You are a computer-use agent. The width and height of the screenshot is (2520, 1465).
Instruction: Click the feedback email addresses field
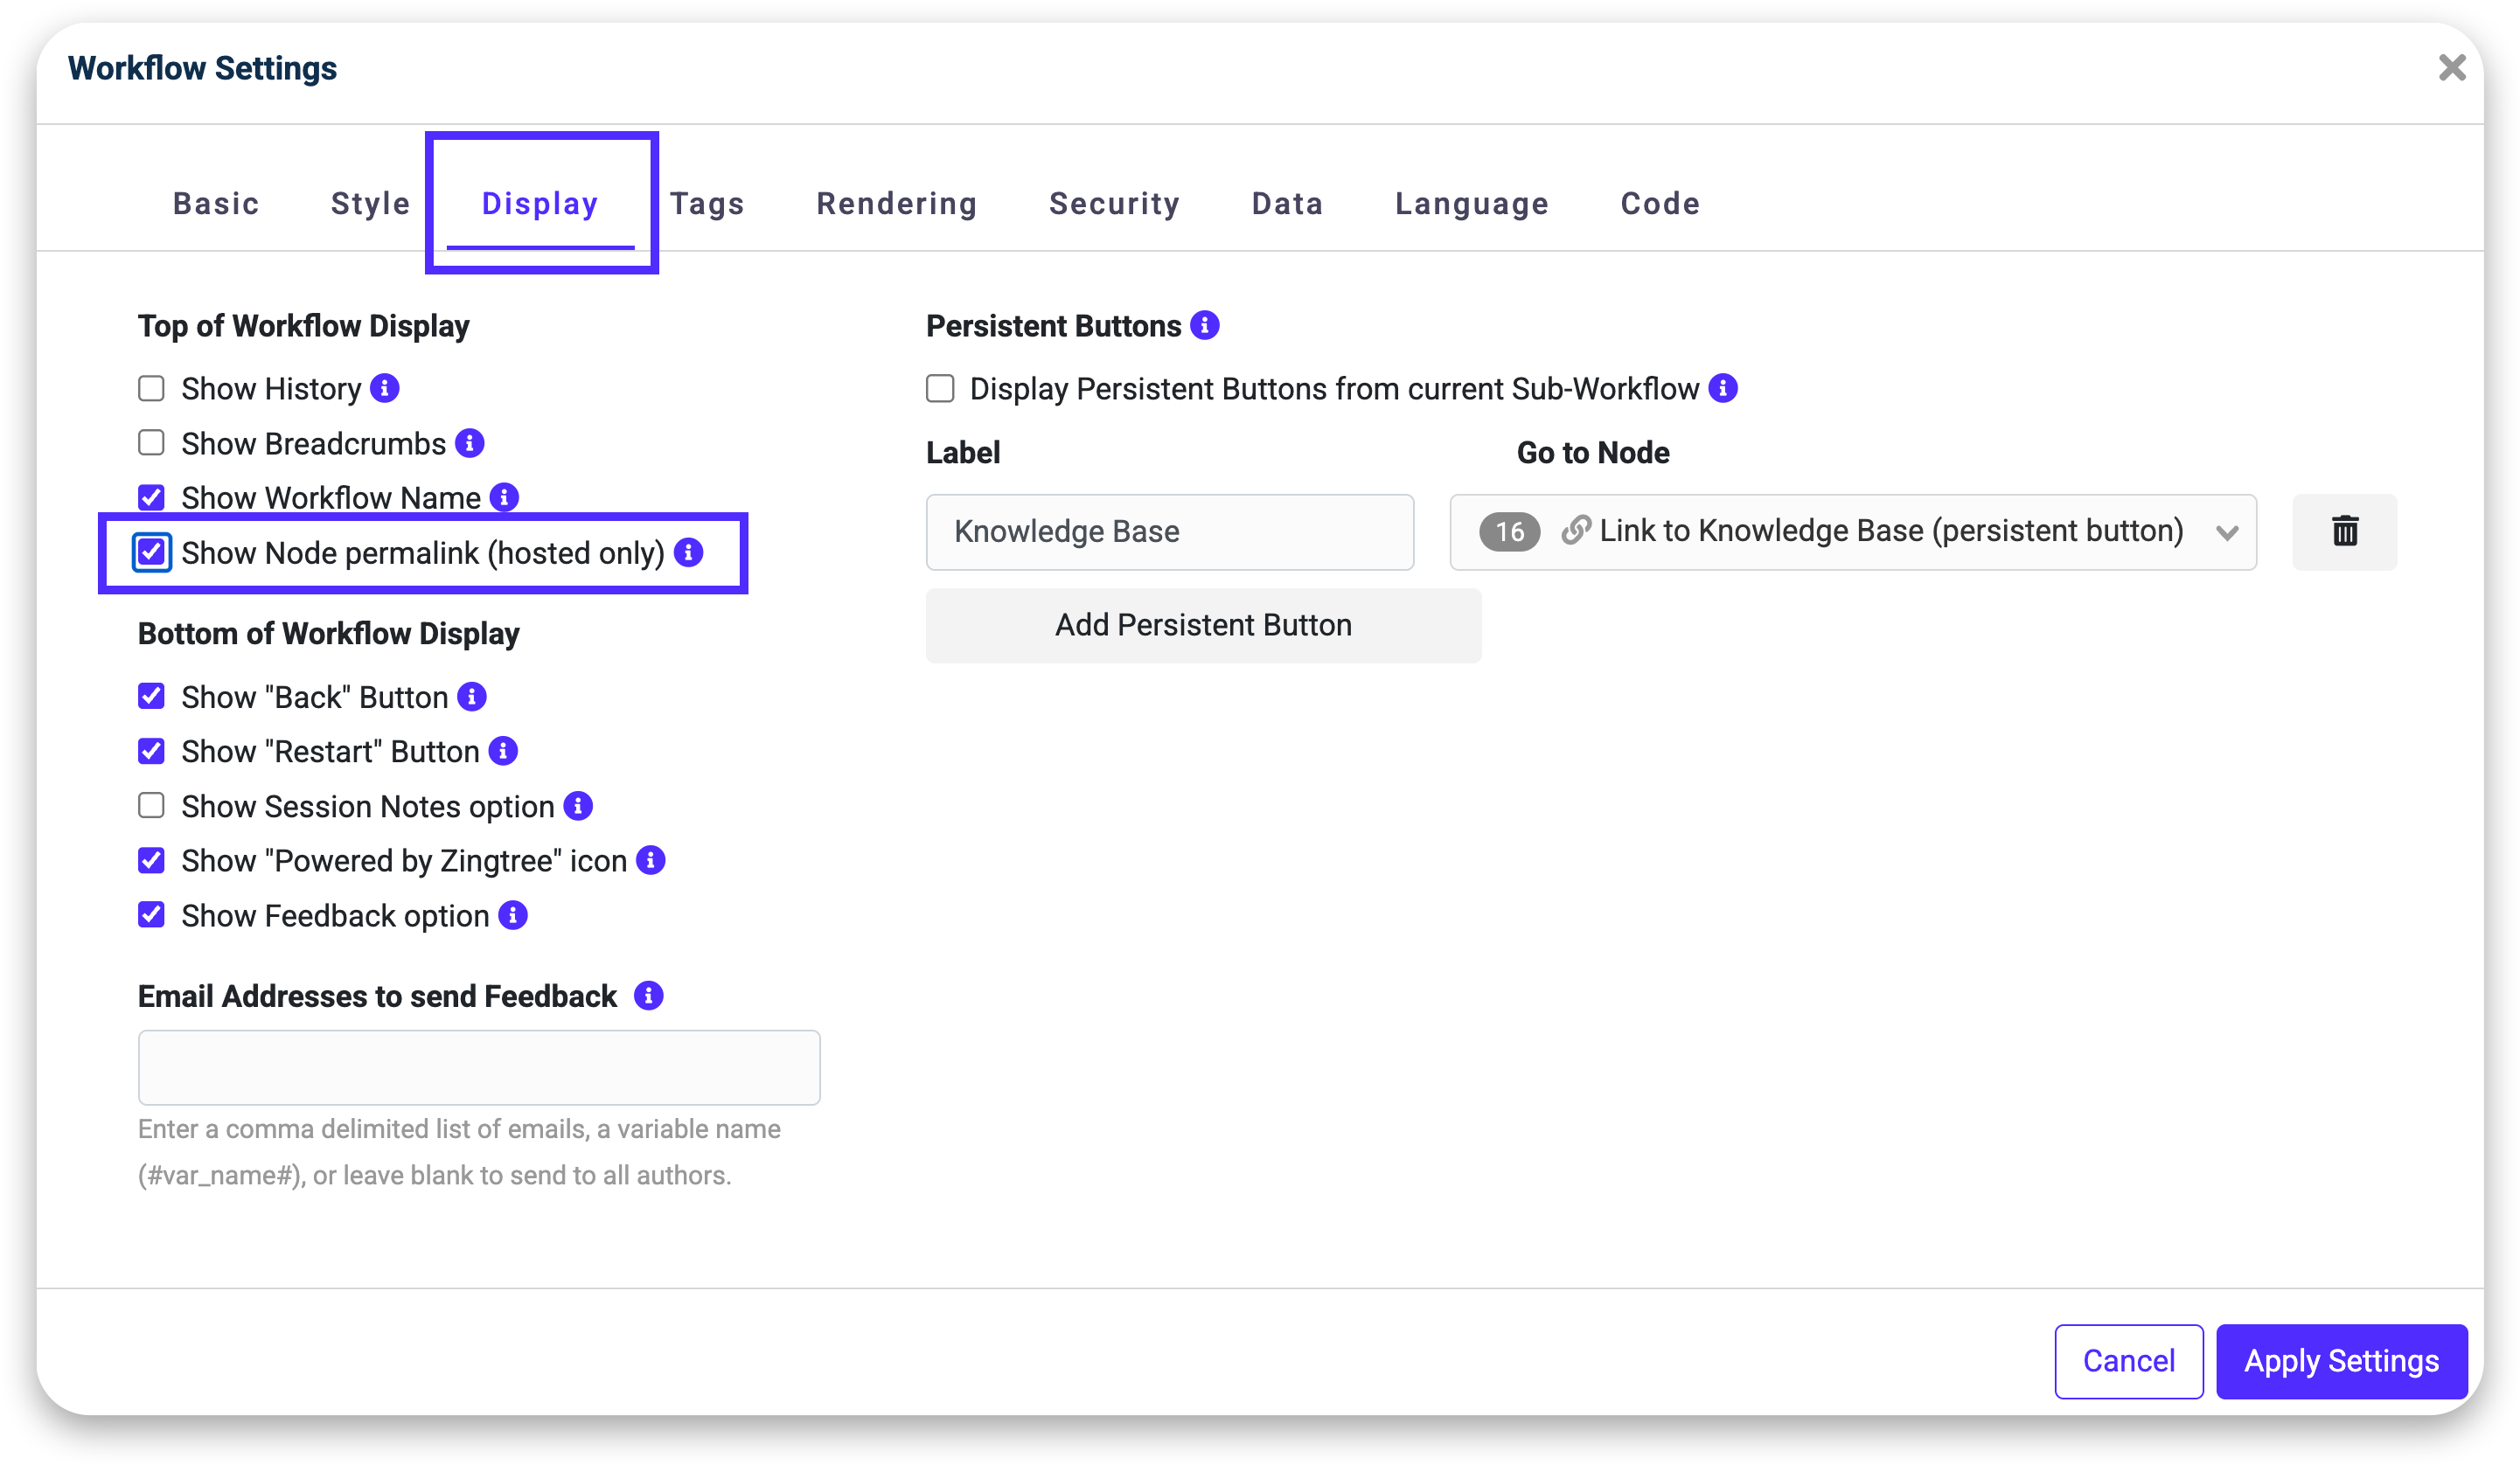pyautogui.click(x=479, y=1067)
